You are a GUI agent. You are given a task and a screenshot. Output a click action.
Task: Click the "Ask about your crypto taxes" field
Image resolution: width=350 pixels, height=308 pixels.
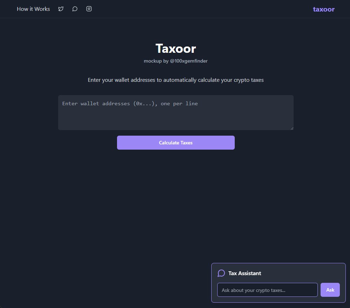[x=267, y=289]
